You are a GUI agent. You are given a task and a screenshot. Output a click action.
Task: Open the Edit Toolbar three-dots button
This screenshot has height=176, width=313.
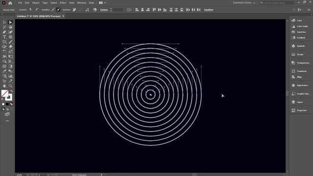coord(7,121)
